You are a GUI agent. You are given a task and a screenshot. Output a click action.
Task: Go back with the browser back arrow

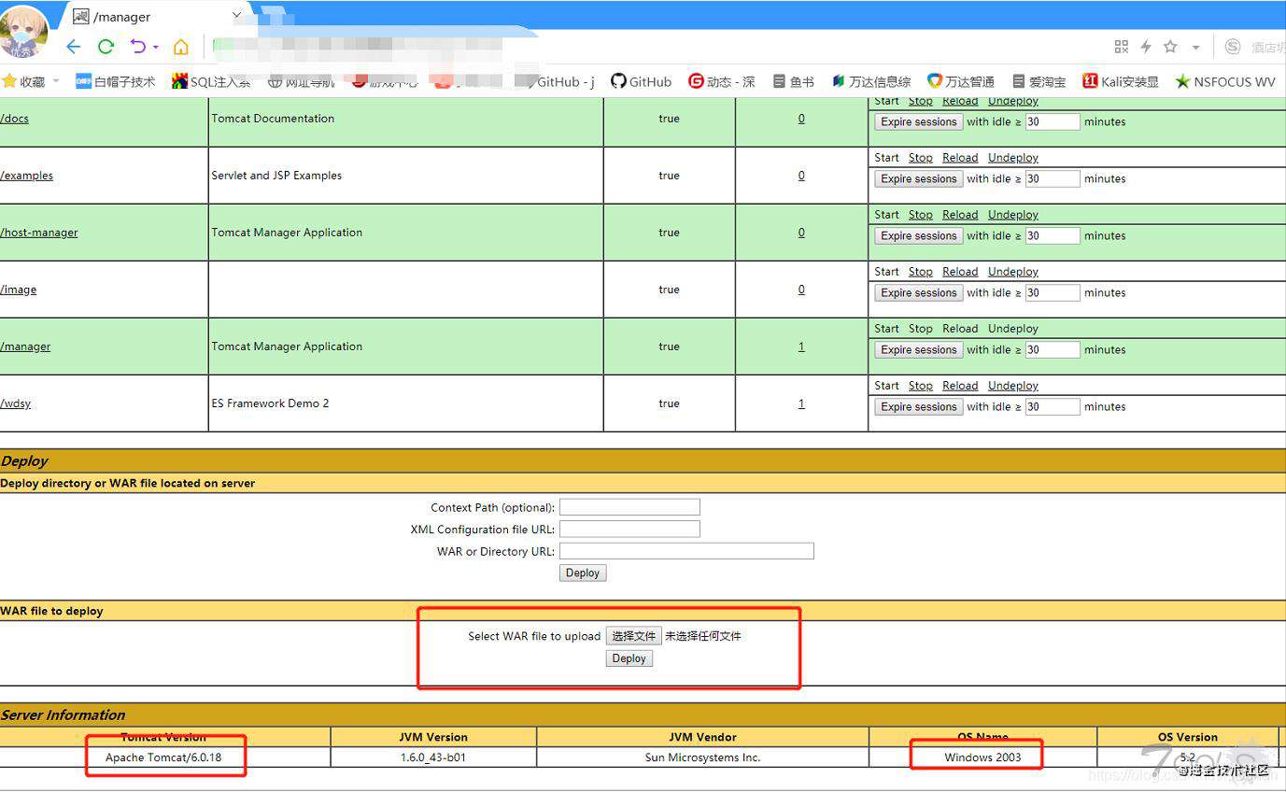click(x=74, y=47)
